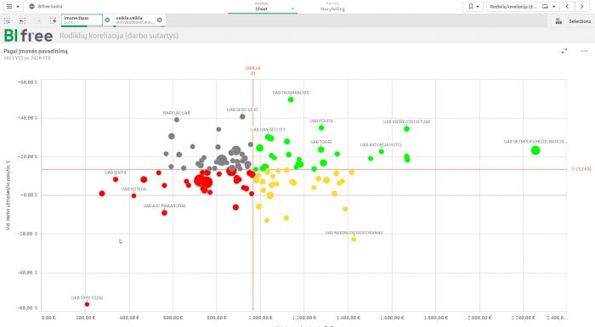Select BARFLAC UAB gray data point
The height and width of the screenshot is (327, 595).
point(177,120)
